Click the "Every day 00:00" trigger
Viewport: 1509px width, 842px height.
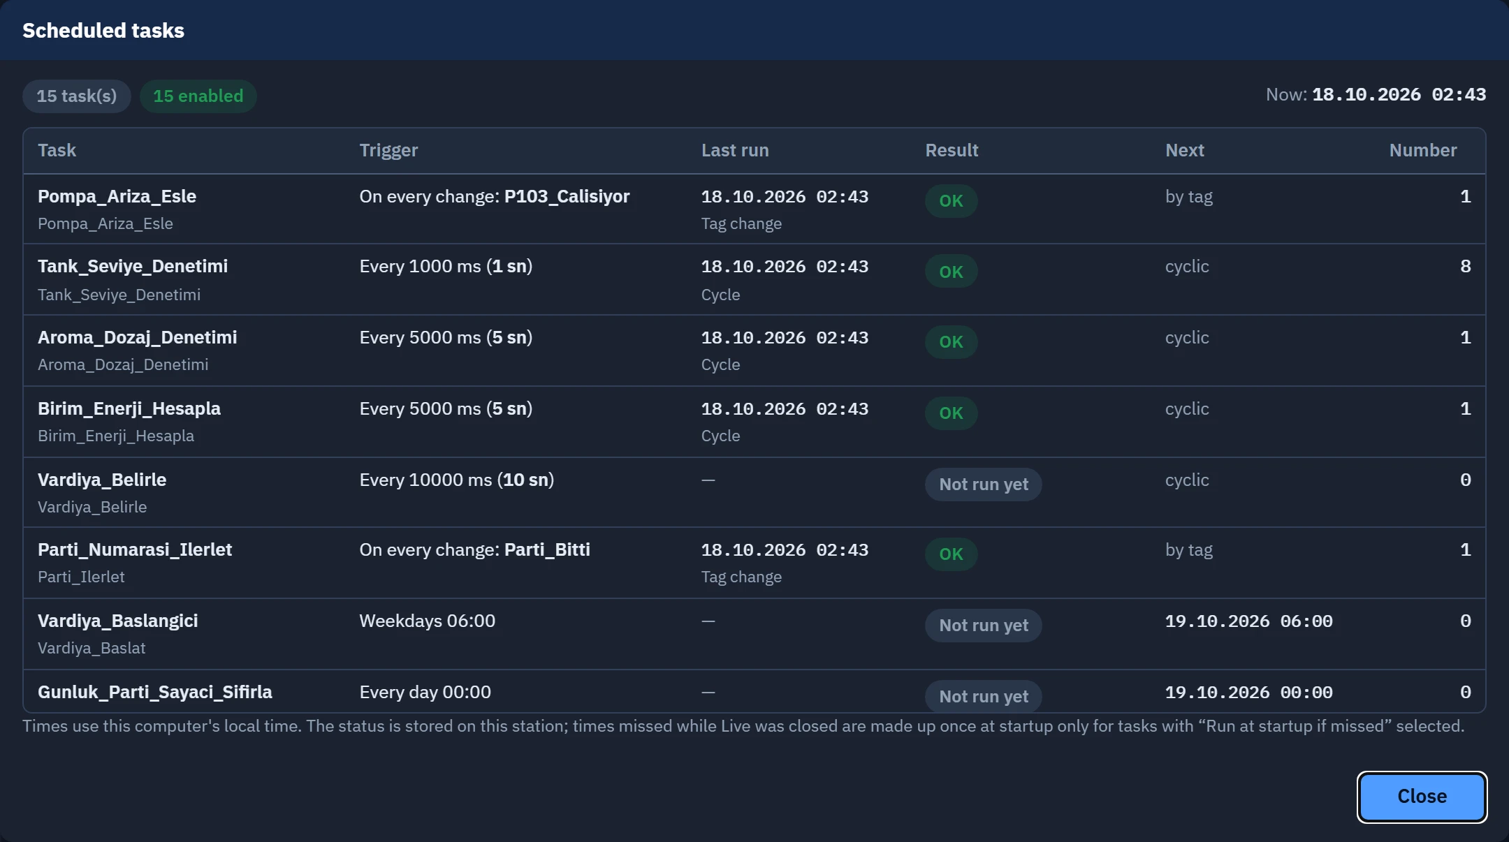425,692
